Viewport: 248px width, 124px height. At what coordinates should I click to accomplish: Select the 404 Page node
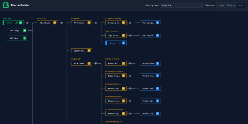coord(17,38)
